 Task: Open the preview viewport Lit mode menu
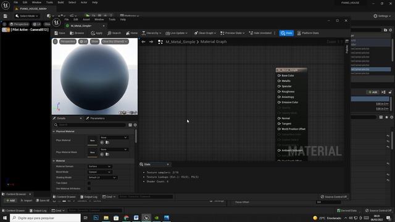point(83,41)
